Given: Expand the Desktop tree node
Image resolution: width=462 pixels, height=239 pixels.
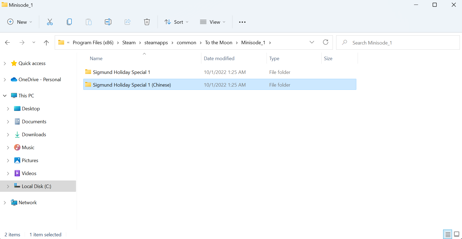Looking at the screenshot, I should tap(8, 109).
